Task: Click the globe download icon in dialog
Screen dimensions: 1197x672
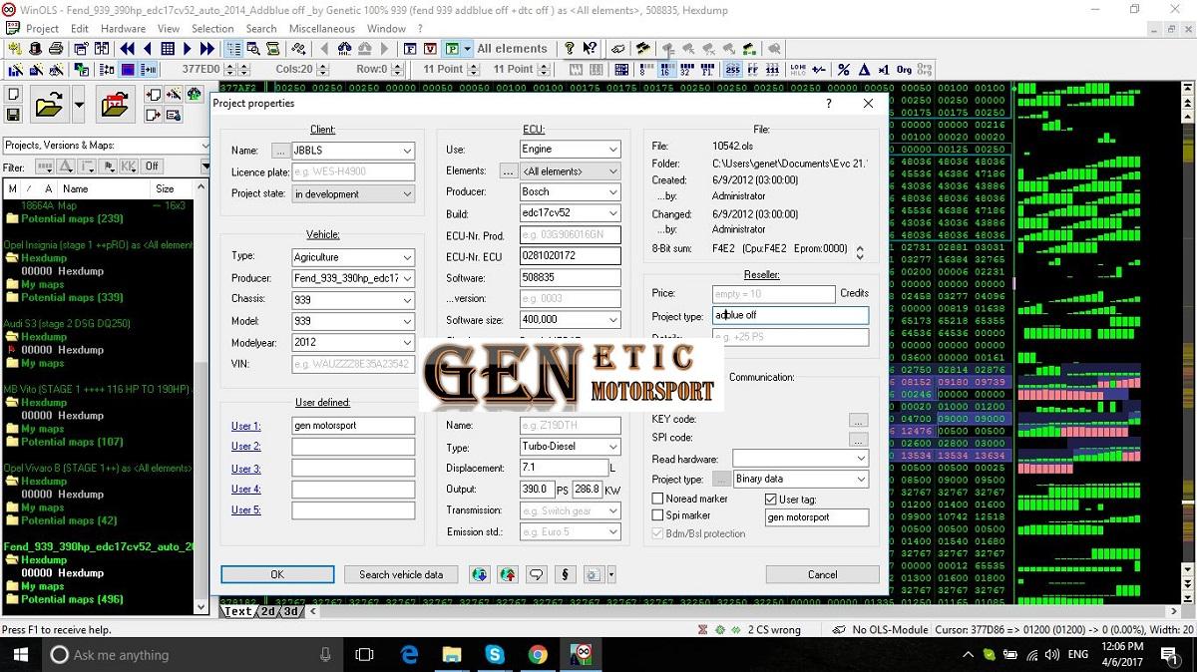Action: pyautogui.click(x=480, y=574)
